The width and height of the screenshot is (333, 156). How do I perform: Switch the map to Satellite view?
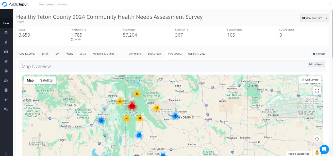click(46, 80)
